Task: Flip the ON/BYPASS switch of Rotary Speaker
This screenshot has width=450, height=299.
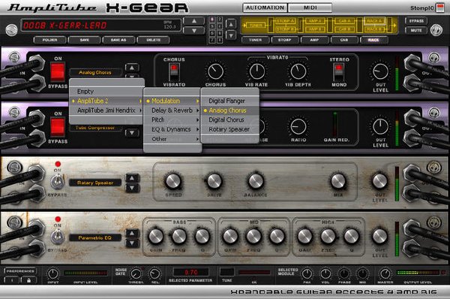Action: click(58, 182)
